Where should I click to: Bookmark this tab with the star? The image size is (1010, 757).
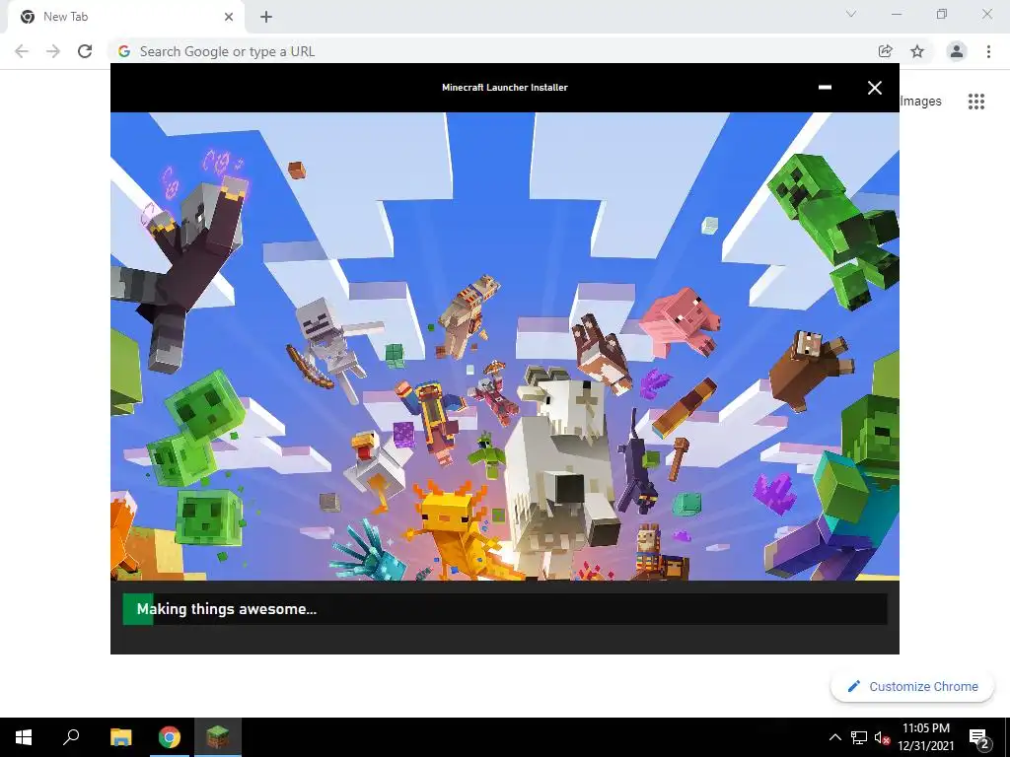click(x=917, y=51)
